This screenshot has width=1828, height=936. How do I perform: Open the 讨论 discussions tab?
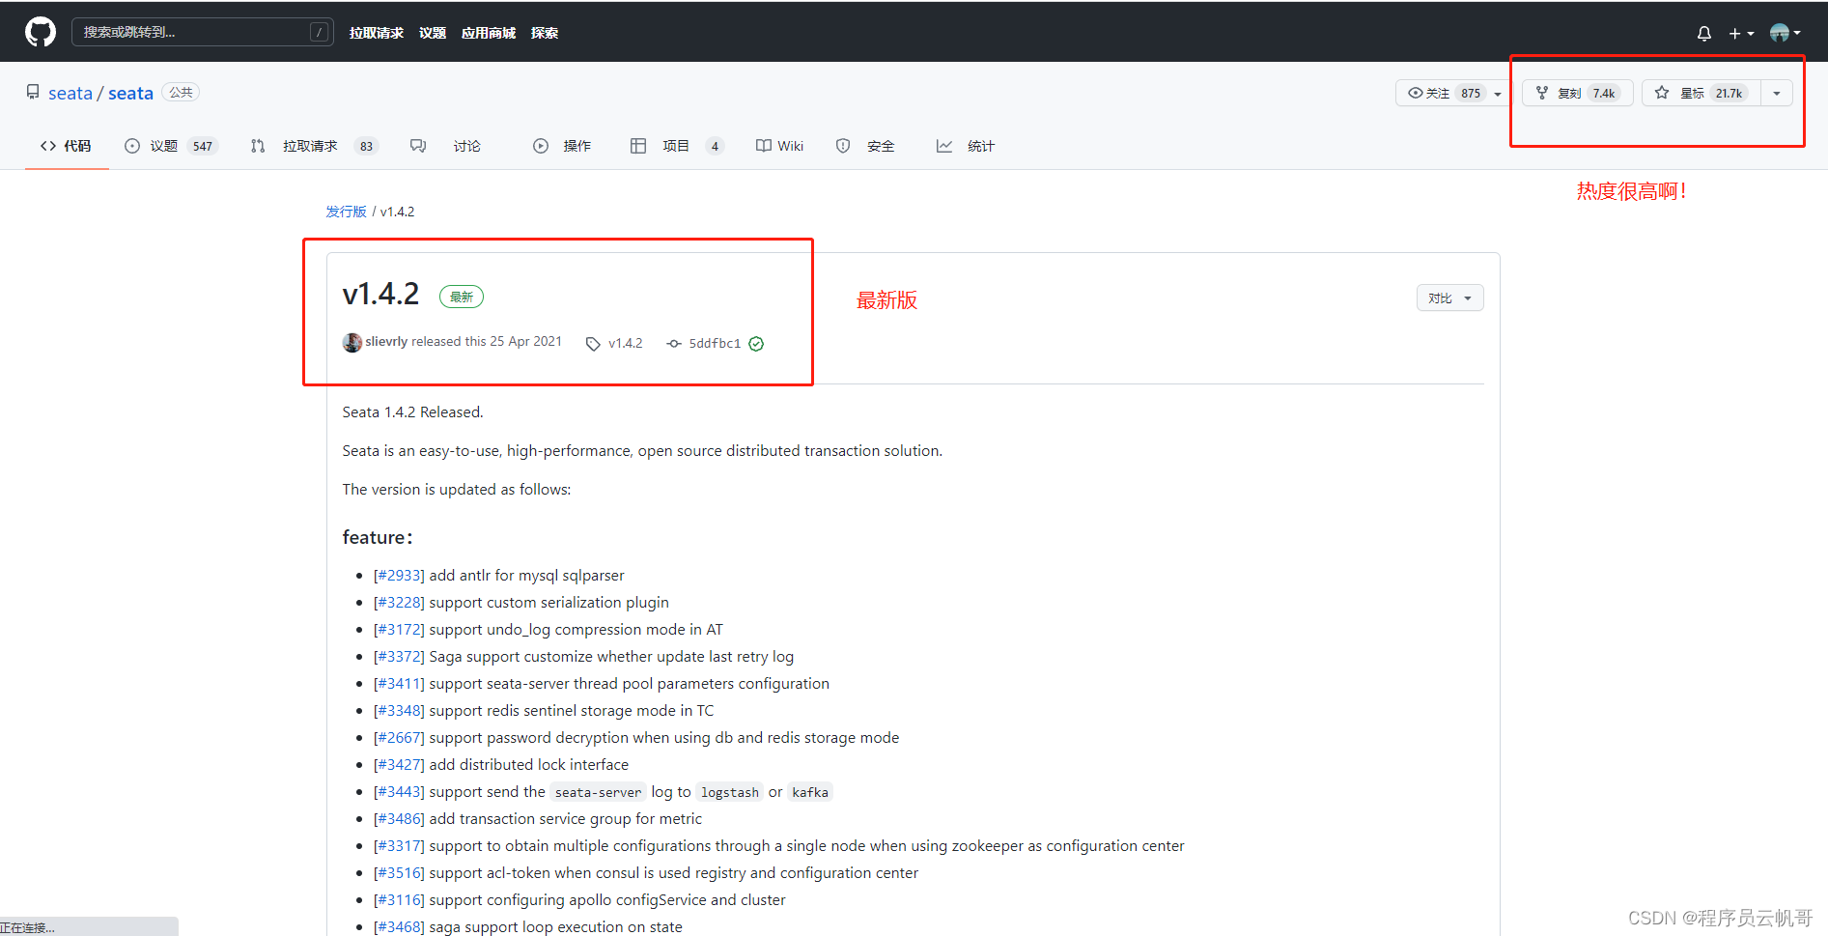445,146
